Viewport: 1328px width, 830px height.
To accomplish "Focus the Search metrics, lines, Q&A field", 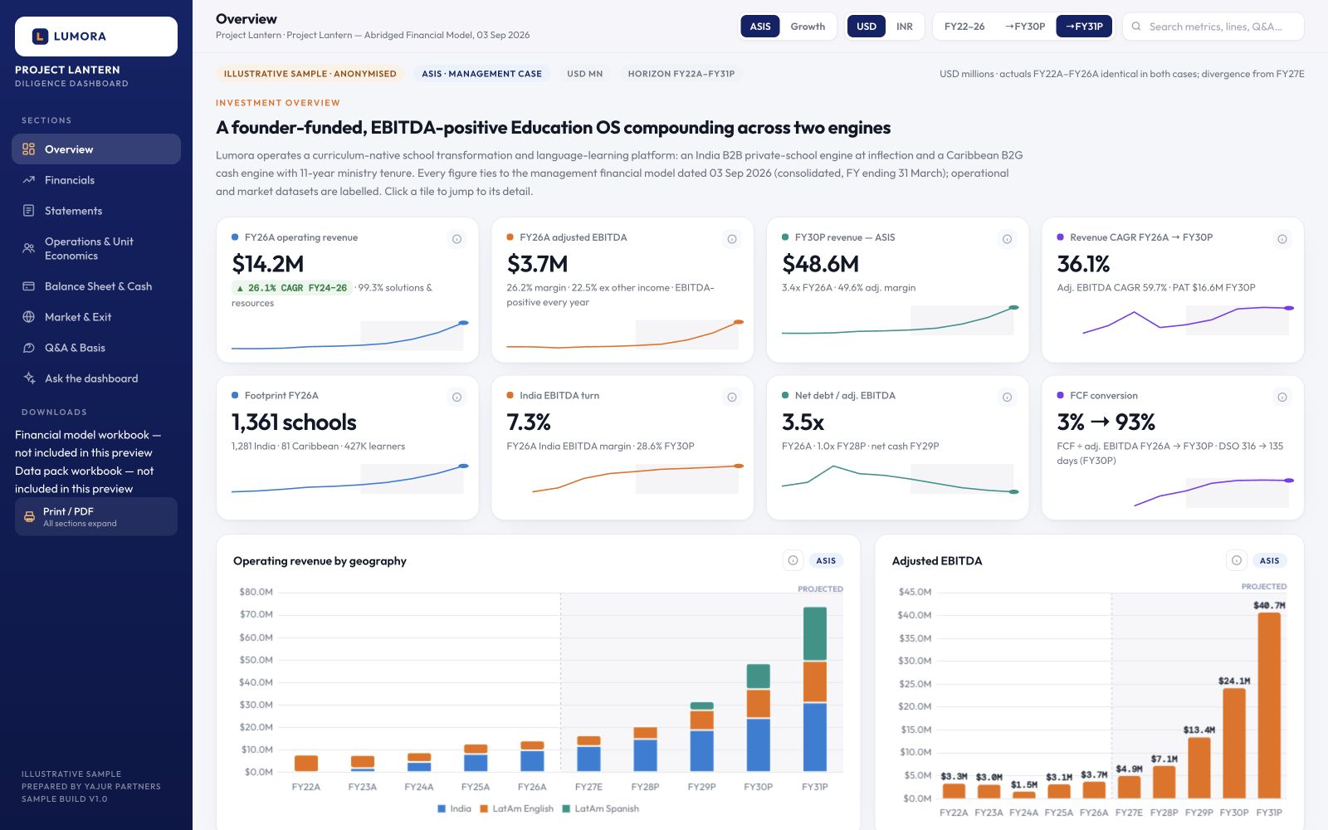I will pos(1213,27).
